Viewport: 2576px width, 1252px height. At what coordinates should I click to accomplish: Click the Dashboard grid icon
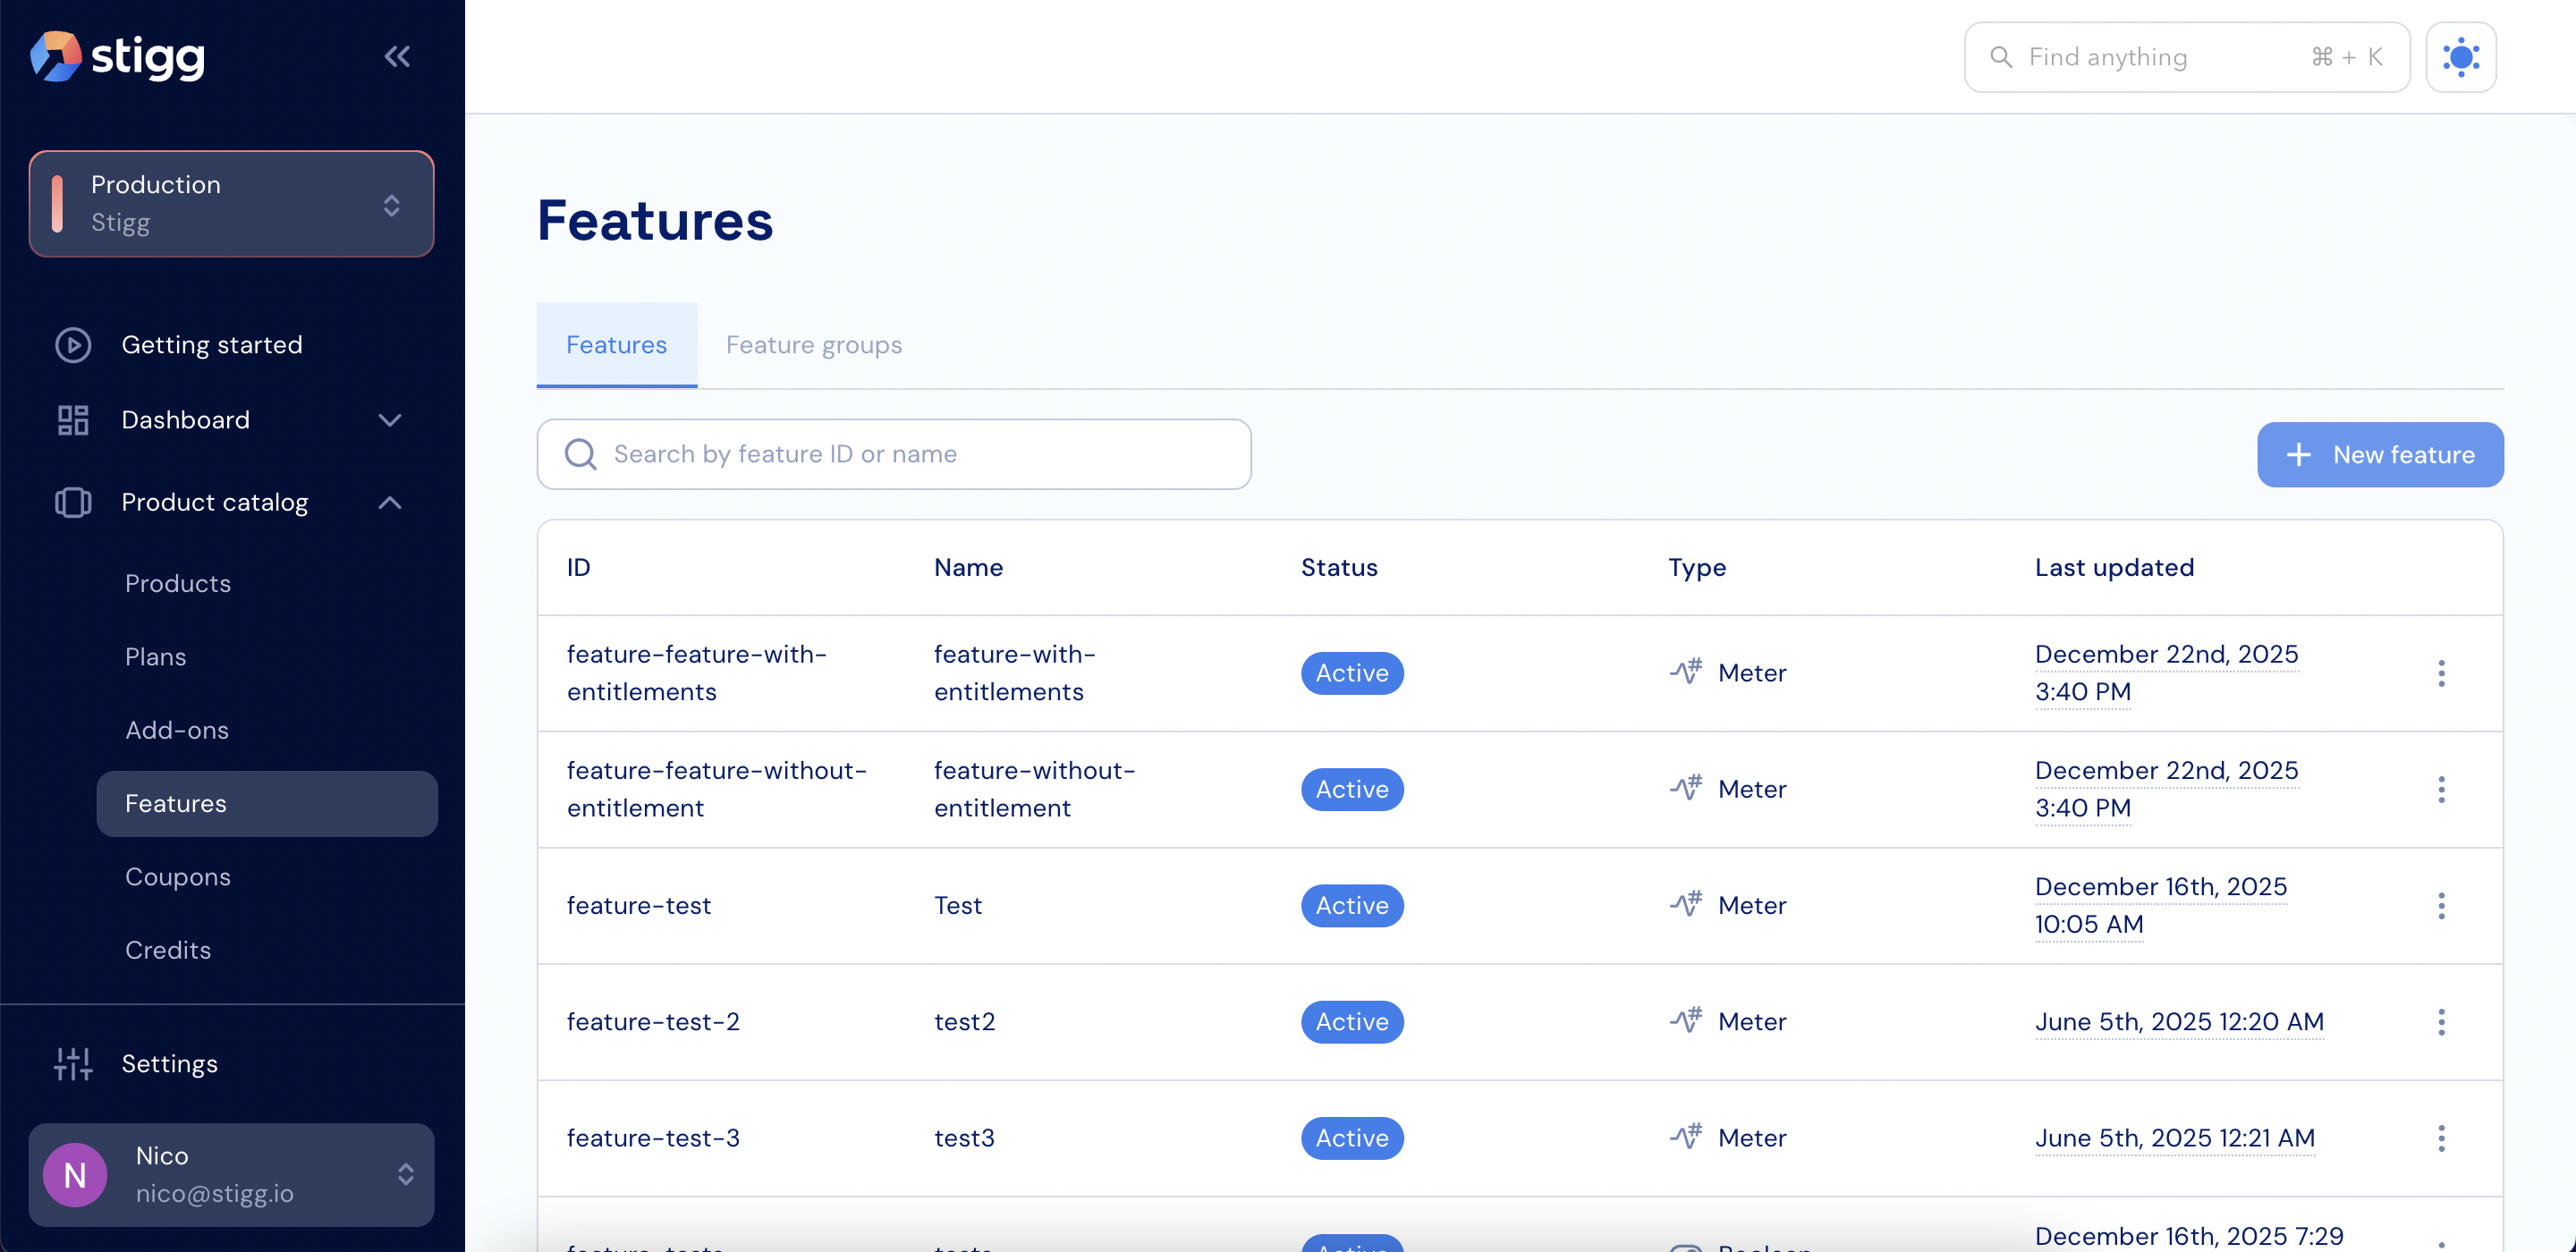(x=73, y=420)
